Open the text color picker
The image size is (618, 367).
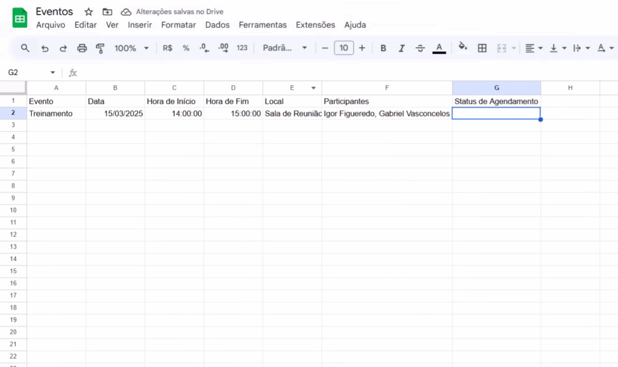[439, 48]
